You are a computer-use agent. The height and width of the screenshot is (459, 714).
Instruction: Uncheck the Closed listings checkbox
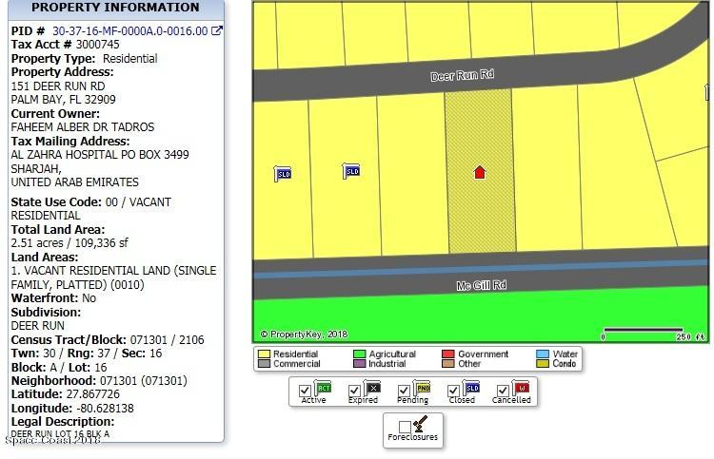click(x=453, y=391)
